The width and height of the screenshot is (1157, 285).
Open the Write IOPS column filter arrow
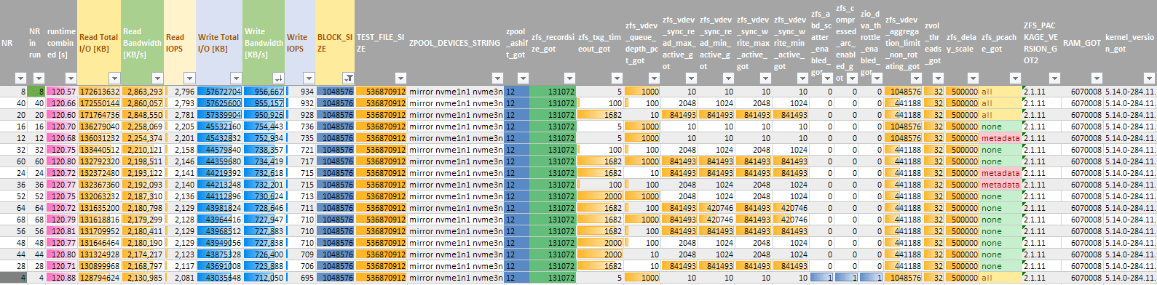click(309, 78)
